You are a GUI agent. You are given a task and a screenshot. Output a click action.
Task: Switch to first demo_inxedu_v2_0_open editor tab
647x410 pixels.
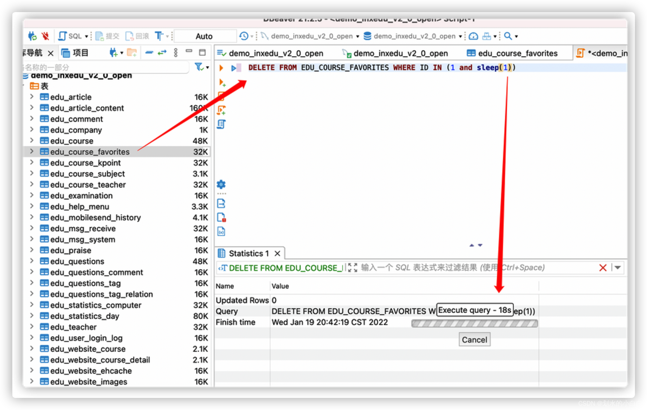tap(270, 53)
